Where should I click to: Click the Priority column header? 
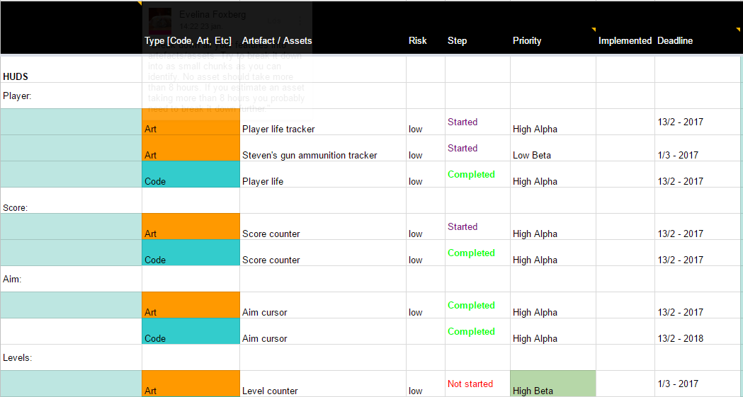pyautogui.click(x=527, y=41)
